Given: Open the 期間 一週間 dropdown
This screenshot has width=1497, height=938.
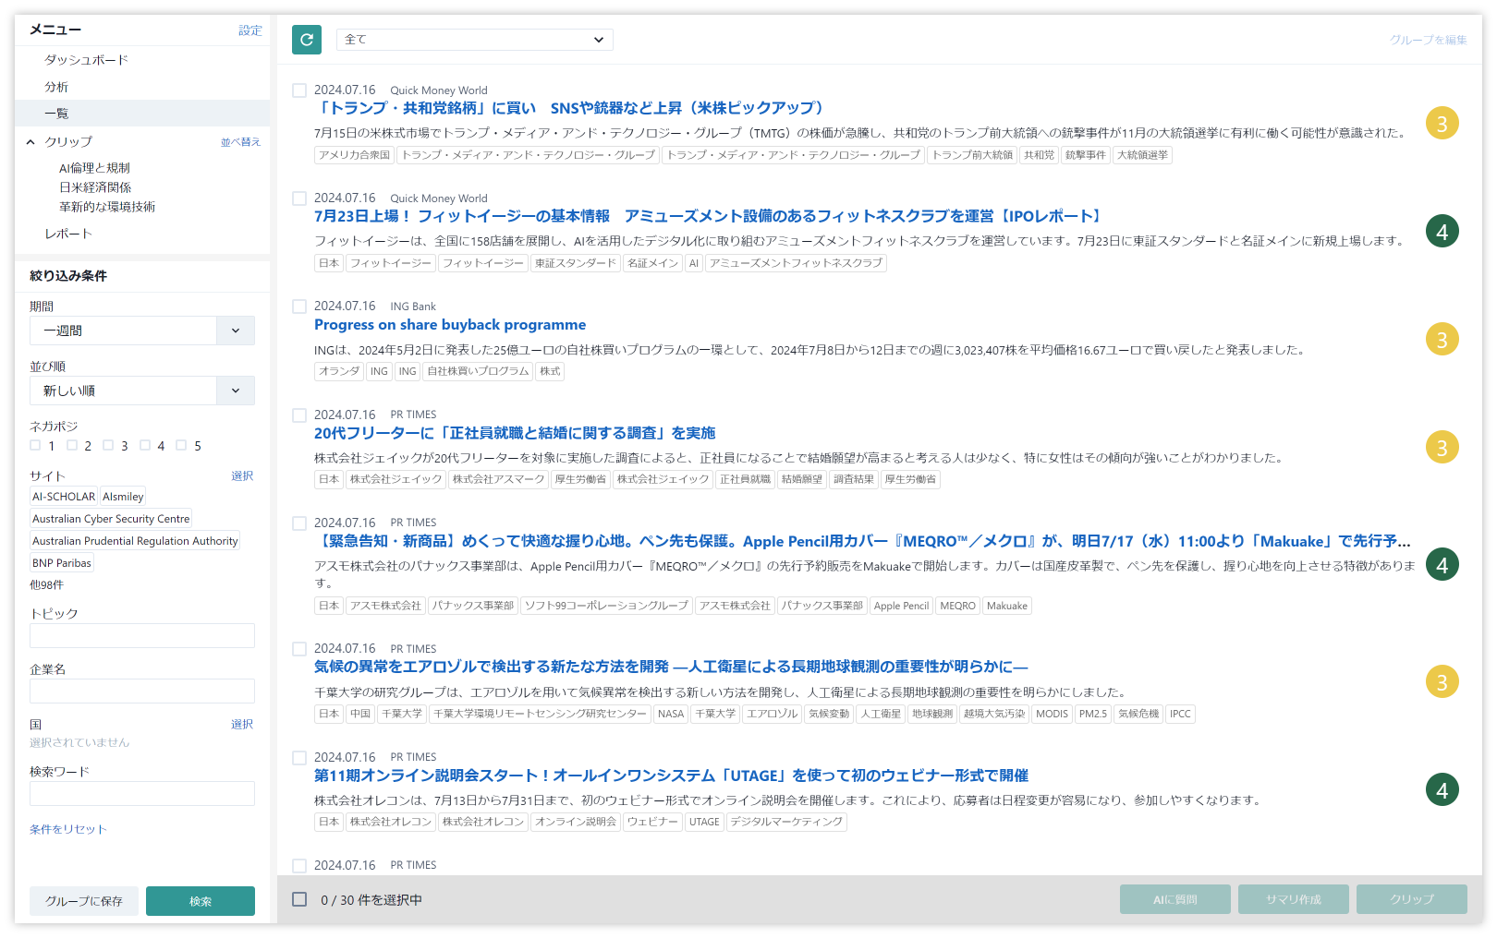Looking at the screenshot, I should point(142,331).
